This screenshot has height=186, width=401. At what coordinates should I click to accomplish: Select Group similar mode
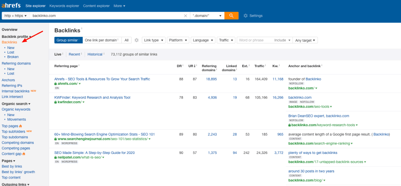point(68,40)
